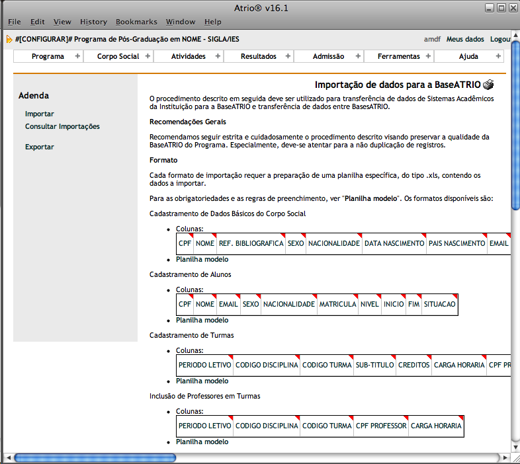Expand the Ferramentas menu plus icon
This screenshot has width=520, height=464.
pyautogui.click(x=428, y=56)
